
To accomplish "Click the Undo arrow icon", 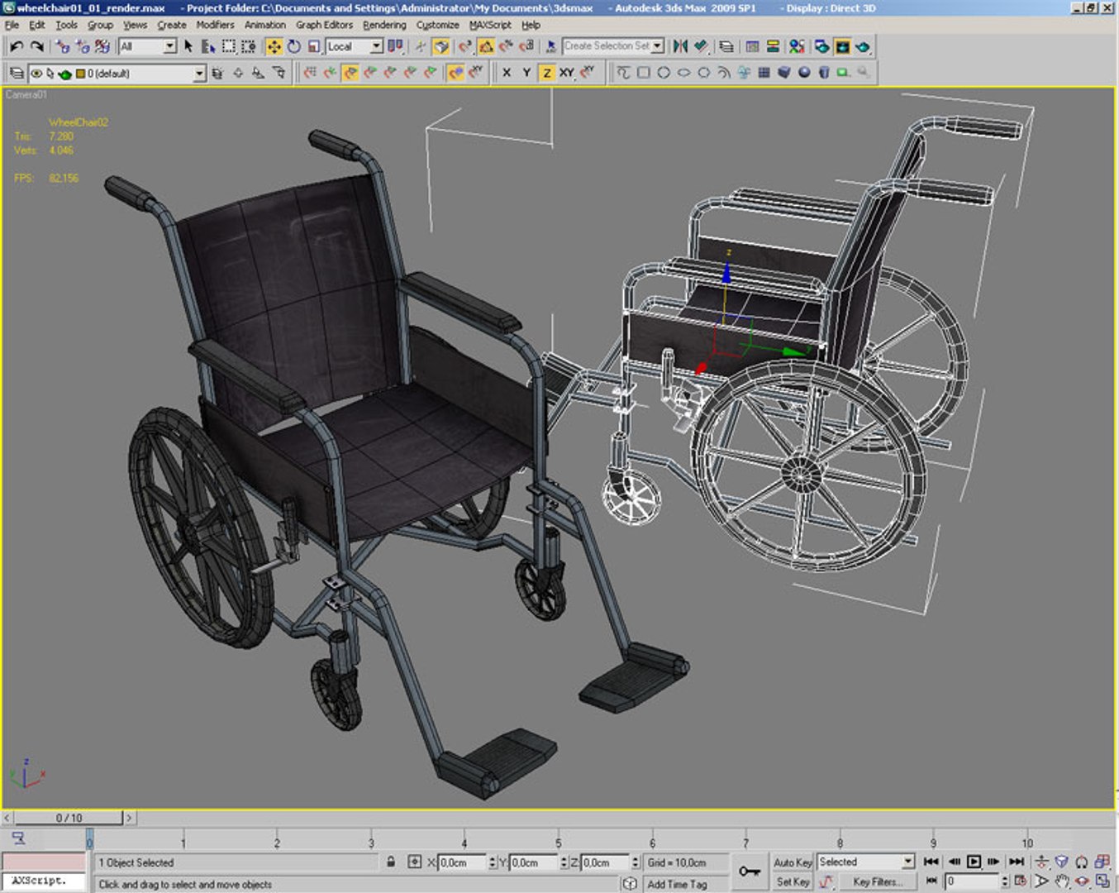I will tap(17, 47).
